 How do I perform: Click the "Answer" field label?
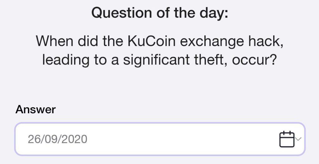[x=36, y=110]
